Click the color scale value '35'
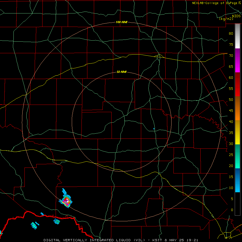This screenshot has width=242, height=242. (x=231, y=133)
